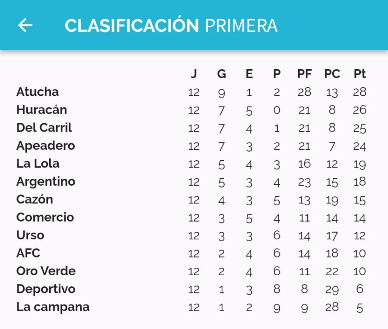Click the J column header
The height and width of the screenshot is (329, 388).
pyautogui.click(x=194, y=74)
